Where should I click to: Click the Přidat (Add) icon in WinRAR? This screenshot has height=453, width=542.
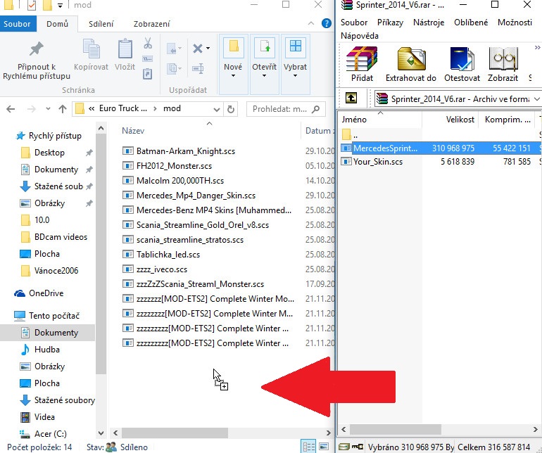point(362,60)
